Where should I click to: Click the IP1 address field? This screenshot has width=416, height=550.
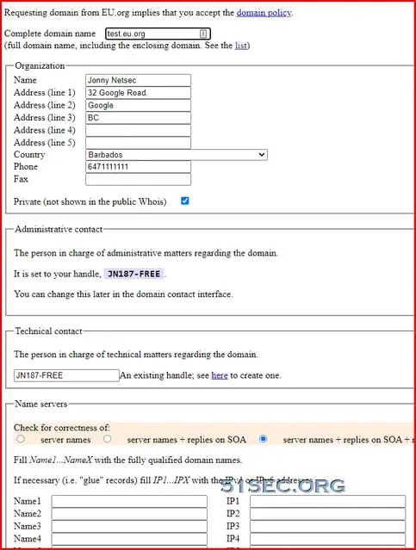[x=328, y=501]
